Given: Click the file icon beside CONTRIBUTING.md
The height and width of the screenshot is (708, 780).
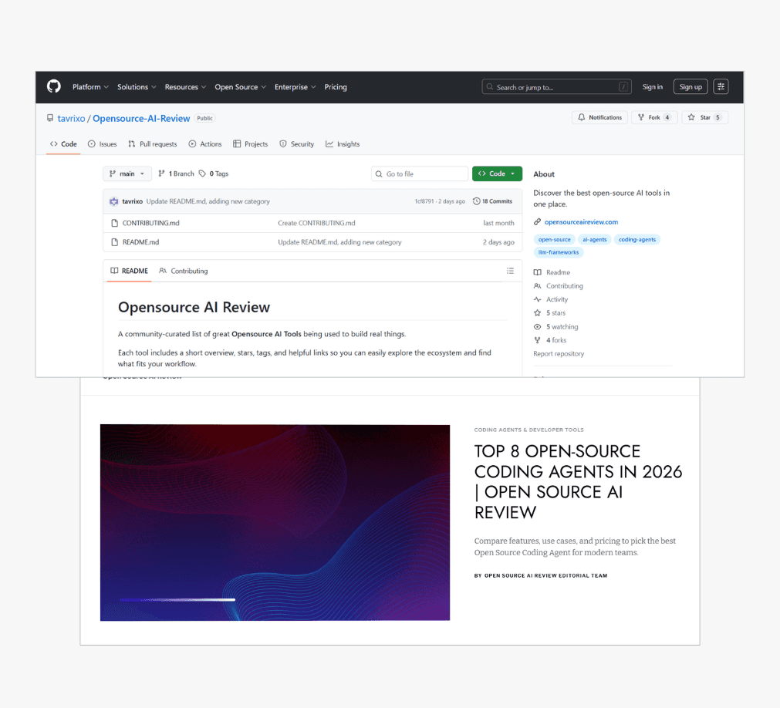Looking at the screenshot, I should (x=116, y=223).
